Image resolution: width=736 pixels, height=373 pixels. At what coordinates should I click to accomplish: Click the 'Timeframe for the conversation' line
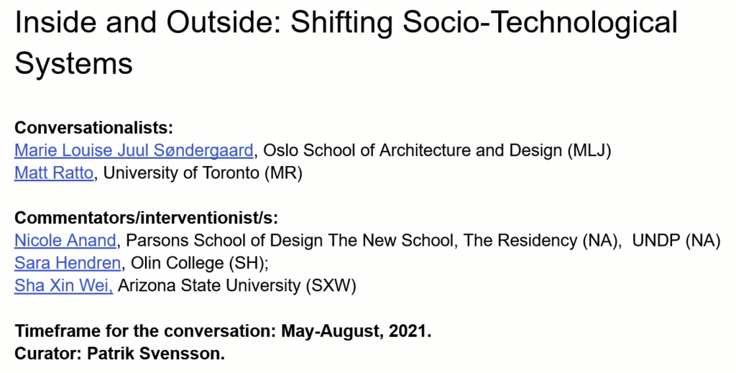pyautogui.click(x=222, y=331)
